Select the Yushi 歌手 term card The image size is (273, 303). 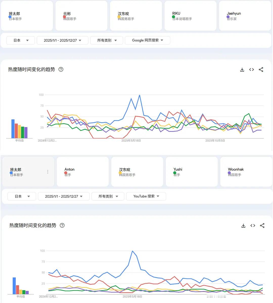(x=192, y=172)
